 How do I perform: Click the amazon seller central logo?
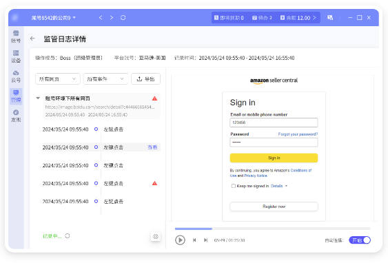coord(274,81)
